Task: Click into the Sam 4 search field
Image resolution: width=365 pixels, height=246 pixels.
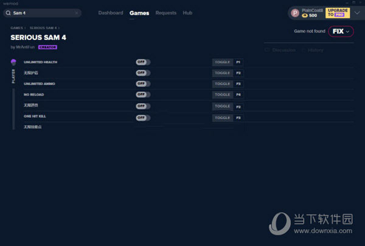Action: (43, 13)
